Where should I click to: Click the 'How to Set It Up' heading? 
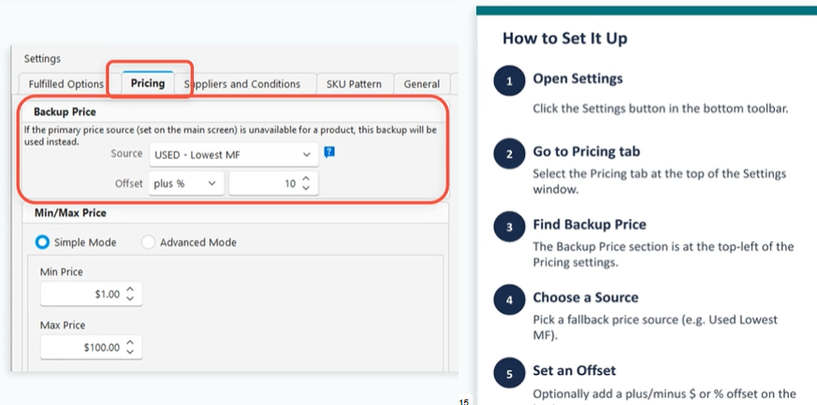click(x=565, y=38)
